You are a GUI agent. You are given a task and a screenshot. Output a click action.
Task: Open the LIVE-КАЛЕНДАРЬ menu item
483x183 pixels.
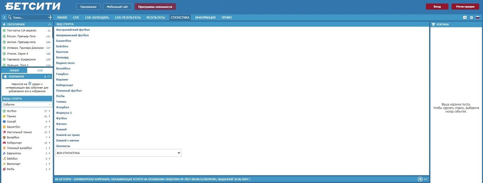point(97,18)
